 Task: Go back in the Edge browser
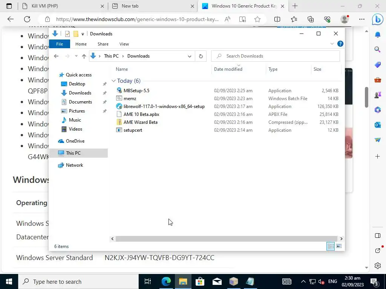tap(10, 19)
